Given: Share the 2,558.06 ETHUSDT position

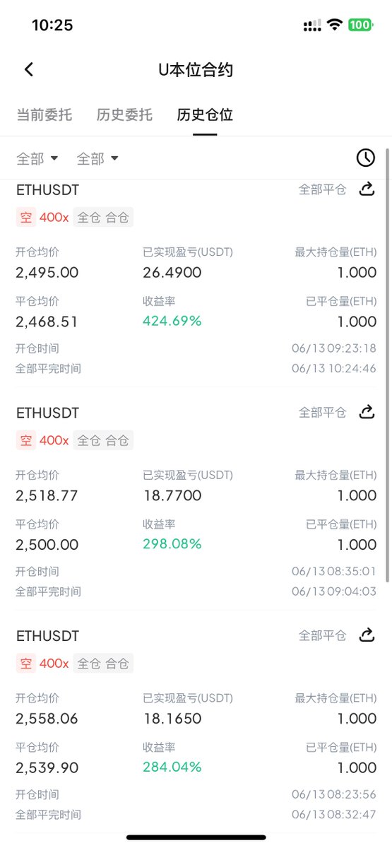Looking at the screenshot, I should [367, 635].
